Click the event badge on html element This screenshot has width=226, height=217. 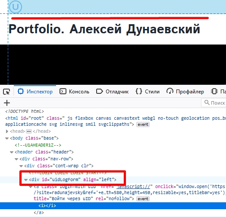(143, 124)
